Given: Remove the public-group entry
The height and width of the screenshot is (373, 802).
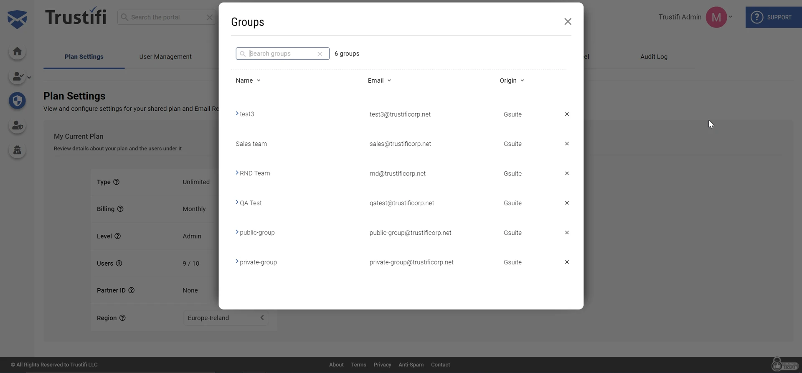Looking at the screenshot, I should 567,233.
